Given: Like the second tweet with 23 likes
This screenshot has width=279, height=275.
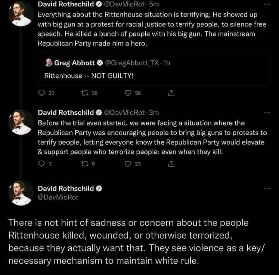Looking at the screenshot, I should (x=128, y=164).
